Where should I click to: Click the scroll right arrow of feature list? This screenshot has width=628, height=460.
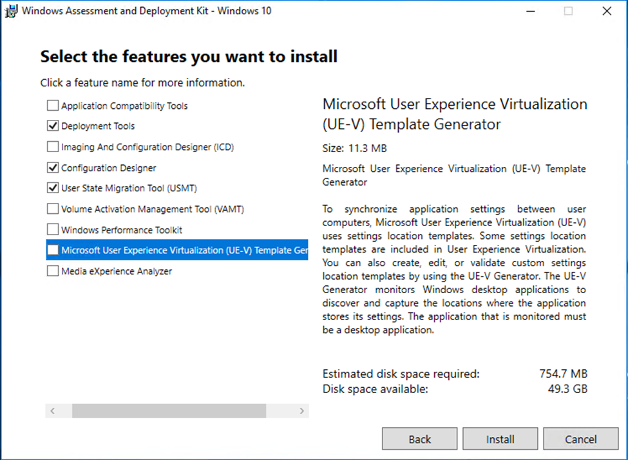tap(301, 411)
